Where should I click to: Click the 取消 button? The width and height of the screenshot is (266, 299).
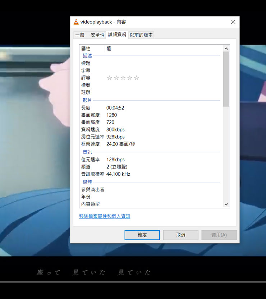(x=180, y=235)
